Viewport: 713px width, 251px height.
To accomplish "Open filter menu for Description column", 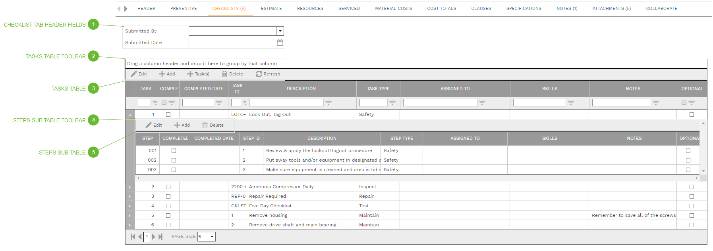I will [328, 103].
